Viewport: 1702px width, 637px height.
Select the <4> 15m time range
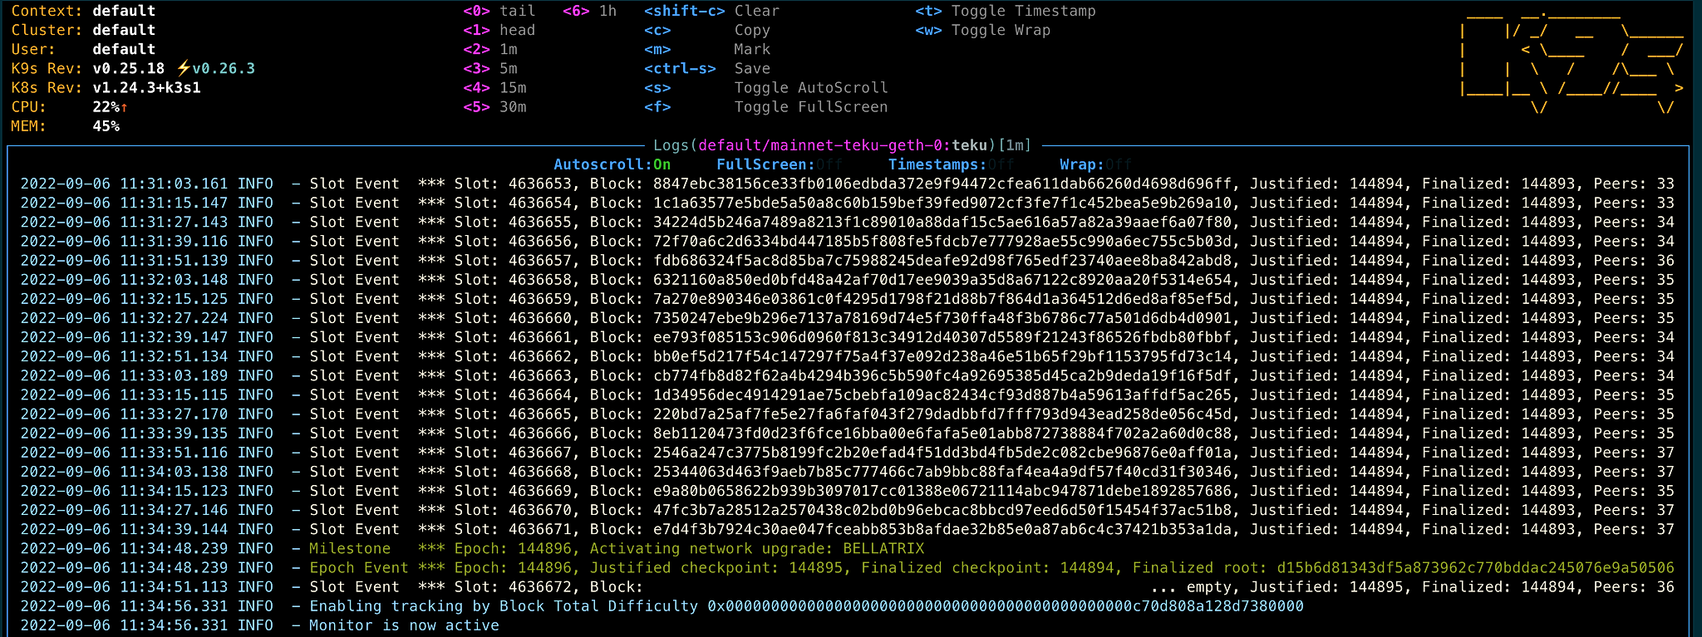coord(494,87)
